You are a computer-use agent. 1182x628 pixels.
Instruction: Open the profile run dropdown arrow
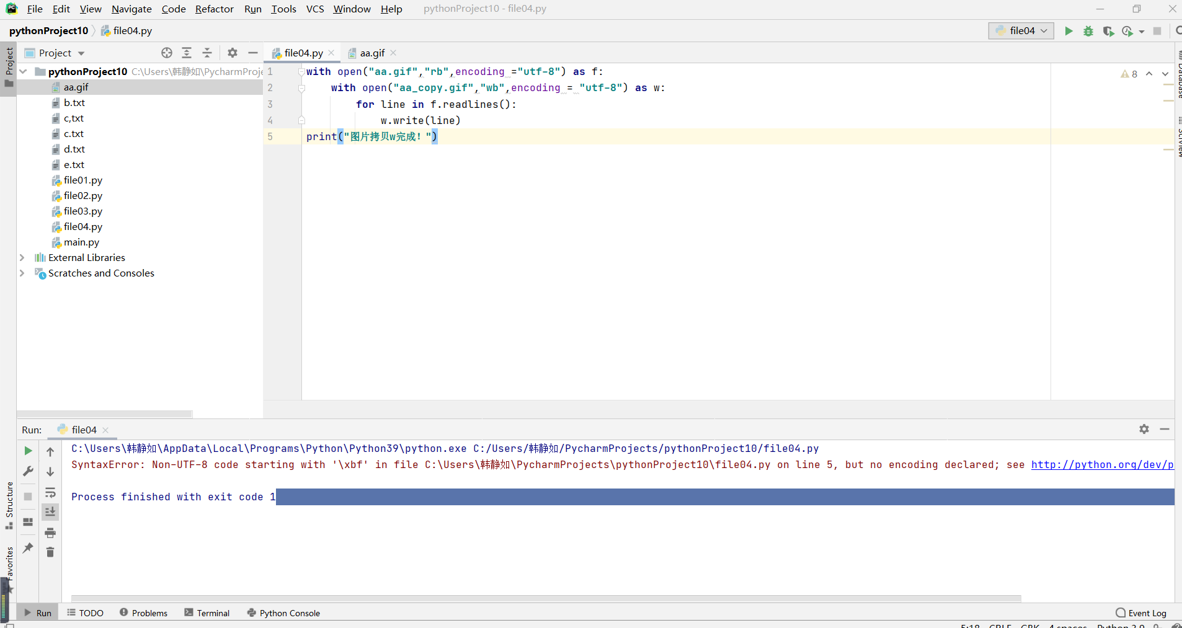[1142, 32]
